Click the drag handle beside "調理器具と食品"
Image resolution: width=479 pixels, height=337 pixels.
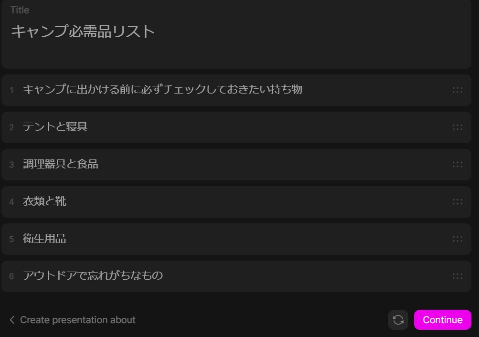tap(458, 164)
